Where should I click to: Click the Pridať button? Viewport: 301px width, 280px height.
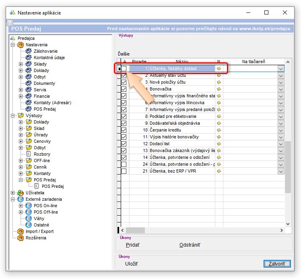click(x=133, y=245)
